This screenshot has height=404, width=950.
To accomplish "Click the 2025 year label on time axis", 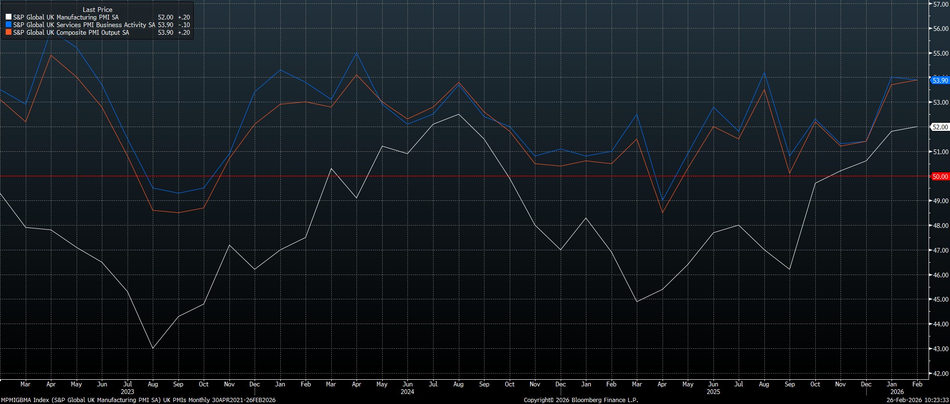I will tap(713, 392).
